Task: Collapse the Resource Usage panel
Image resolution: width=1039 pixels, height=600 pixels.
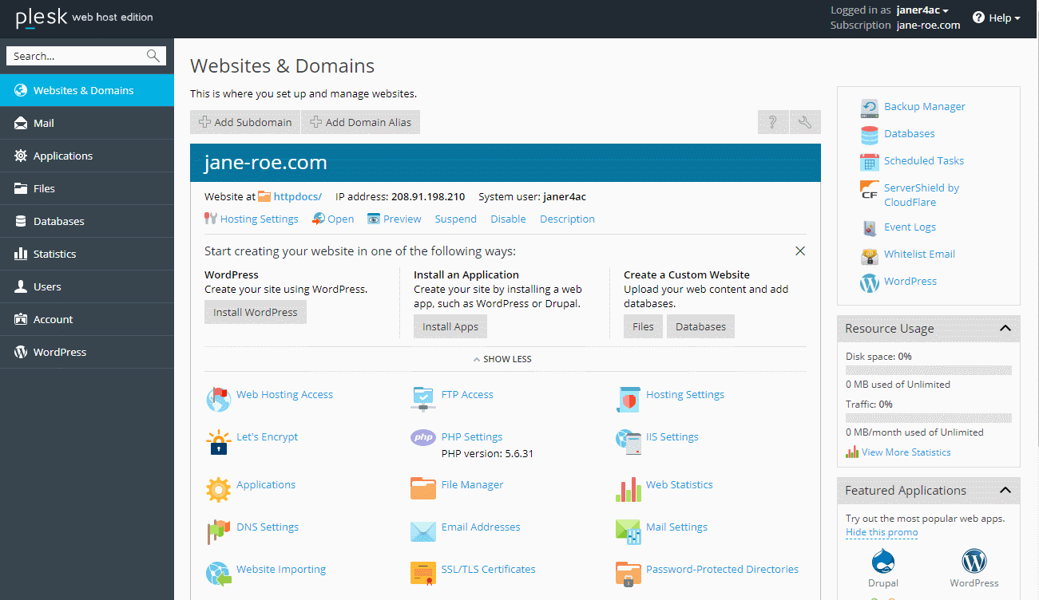Action: 1005,329
